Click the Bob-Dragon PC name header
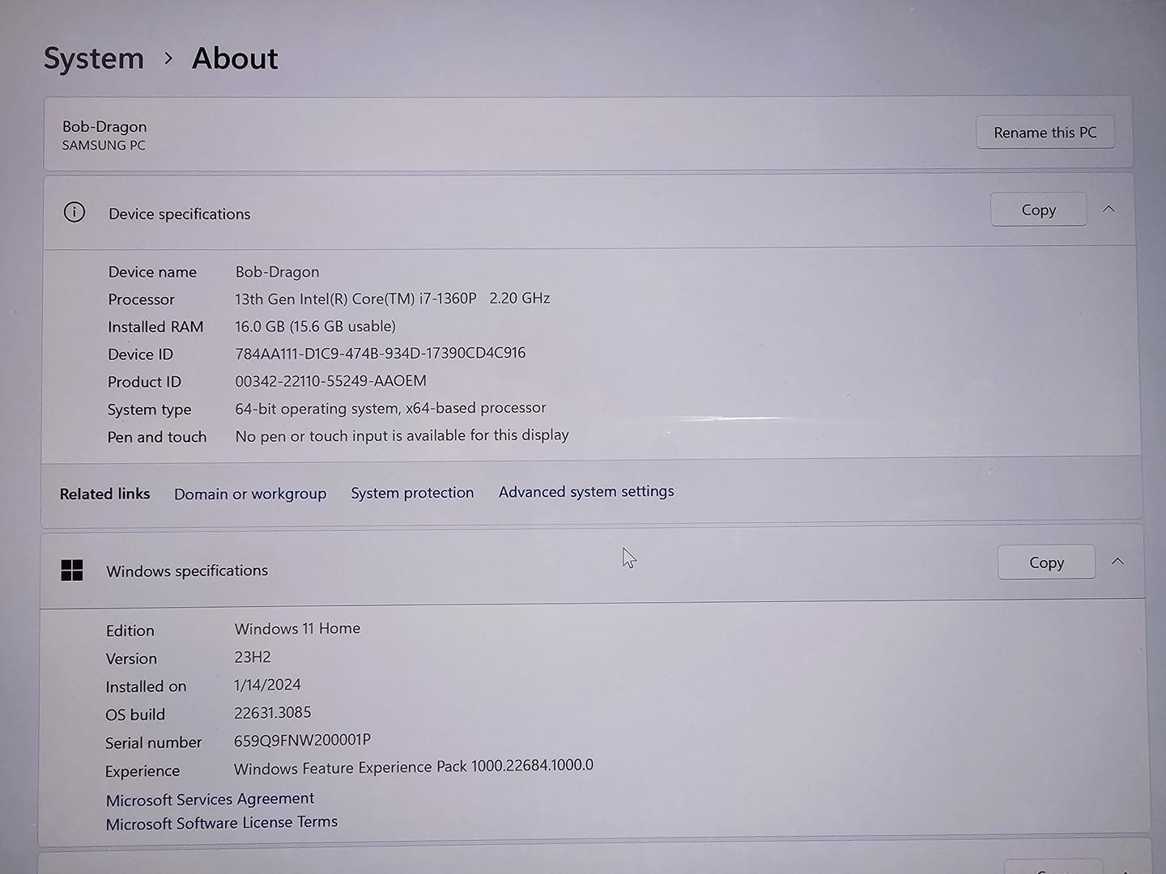 click(x=104, y=127)
